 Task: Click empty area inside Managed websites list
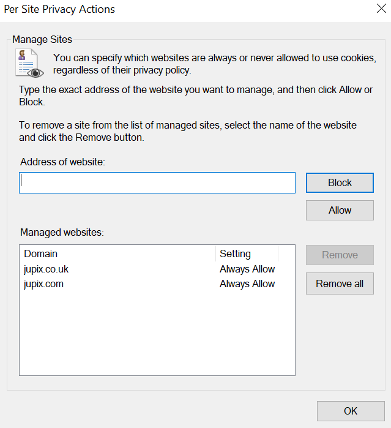(157, 333)
